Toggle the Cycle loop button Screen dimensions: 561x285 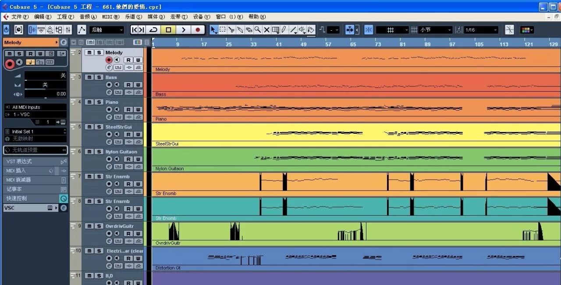pos(153,30)
